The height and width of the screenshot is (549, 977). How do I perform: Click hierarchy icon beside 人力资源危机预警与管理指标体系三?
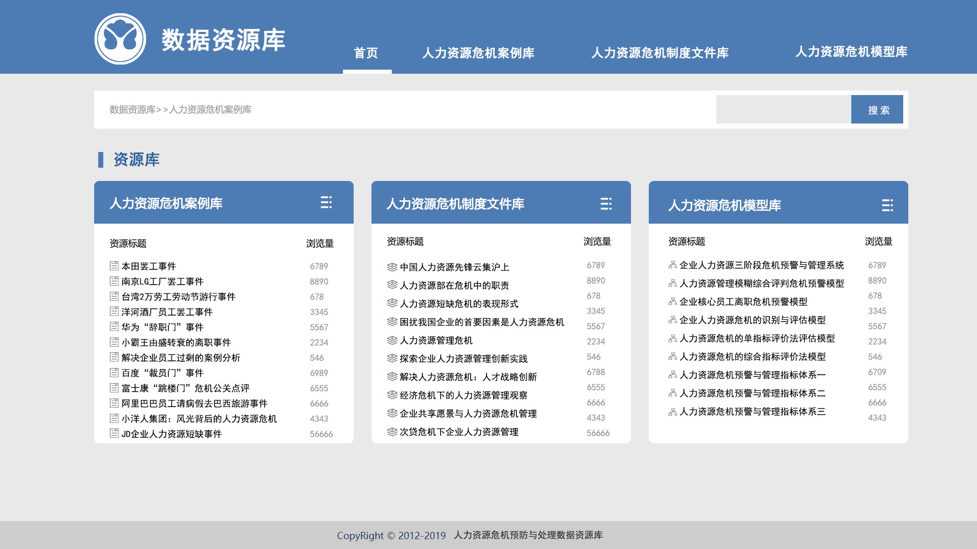click(x=673, y=412)
